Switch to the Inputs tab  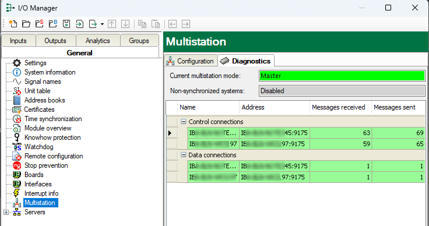18,41
